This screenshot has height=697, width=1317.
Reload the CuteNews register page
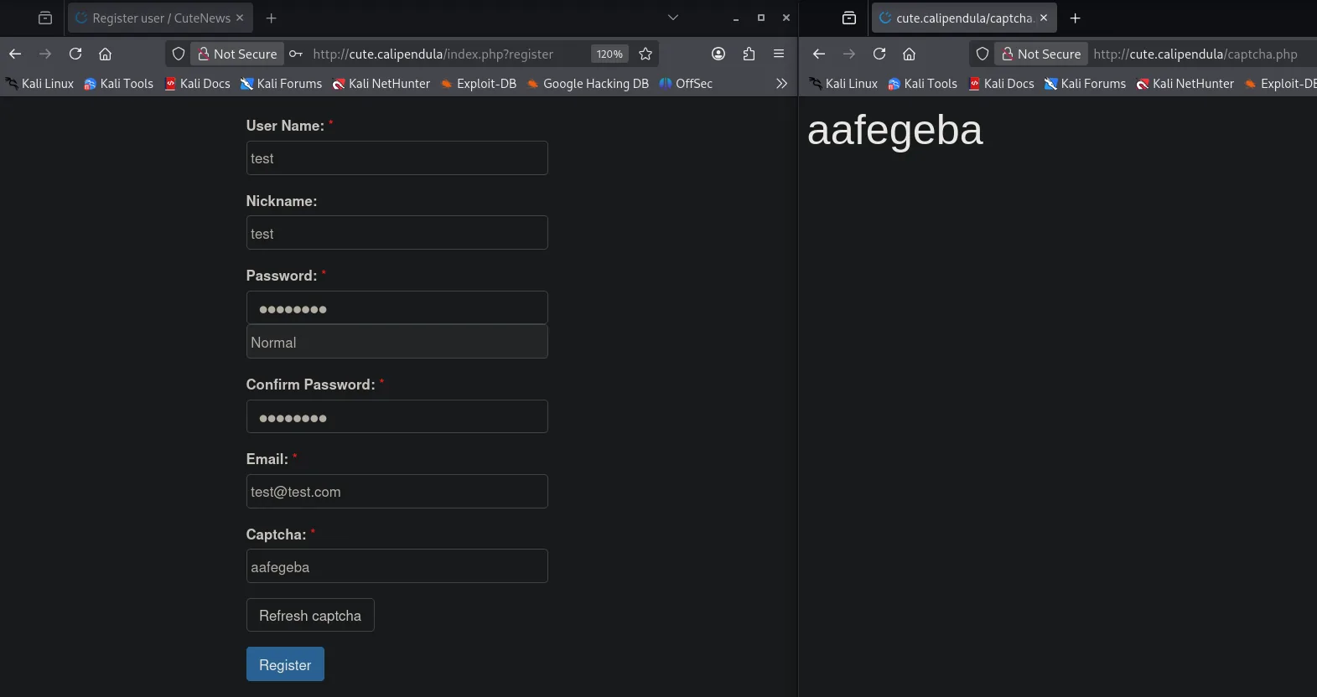click(75, 54)
